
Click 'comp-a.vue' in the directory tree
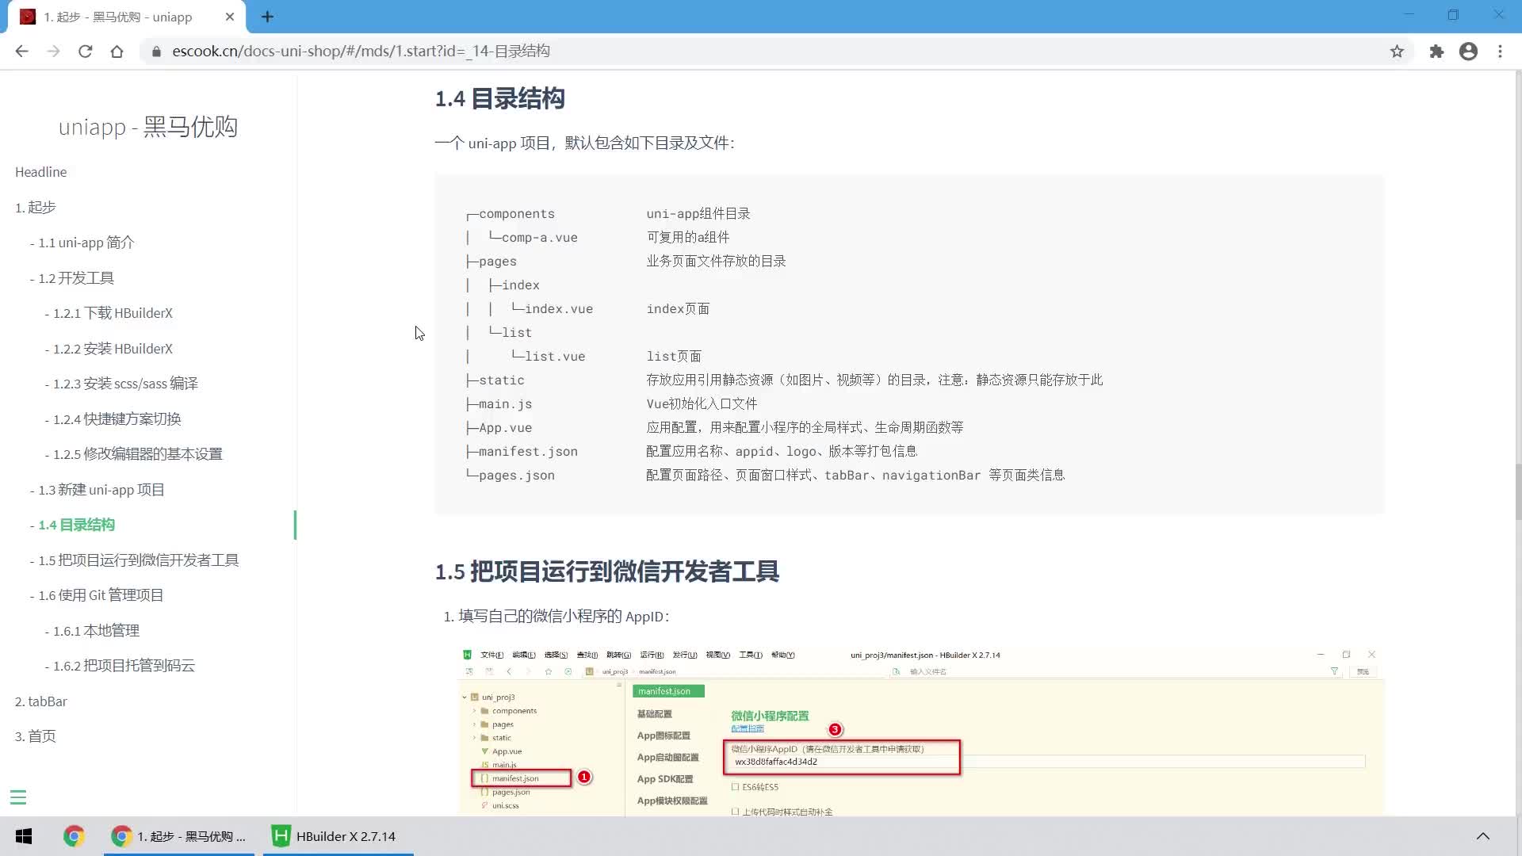coord(540,238)
